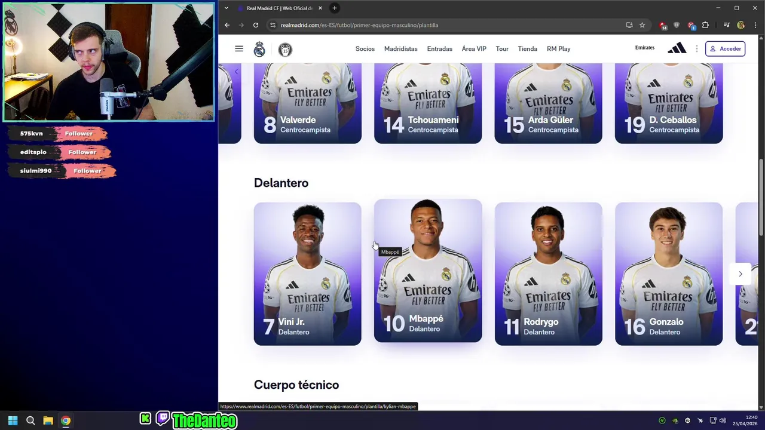Open Área VIP menu item
The width and height of the screenshot is (765, 430).
click(x=474, y=48)
